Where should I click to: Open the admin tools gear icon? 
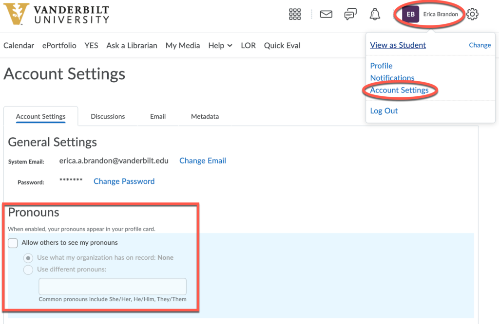(x=472, y=15)
